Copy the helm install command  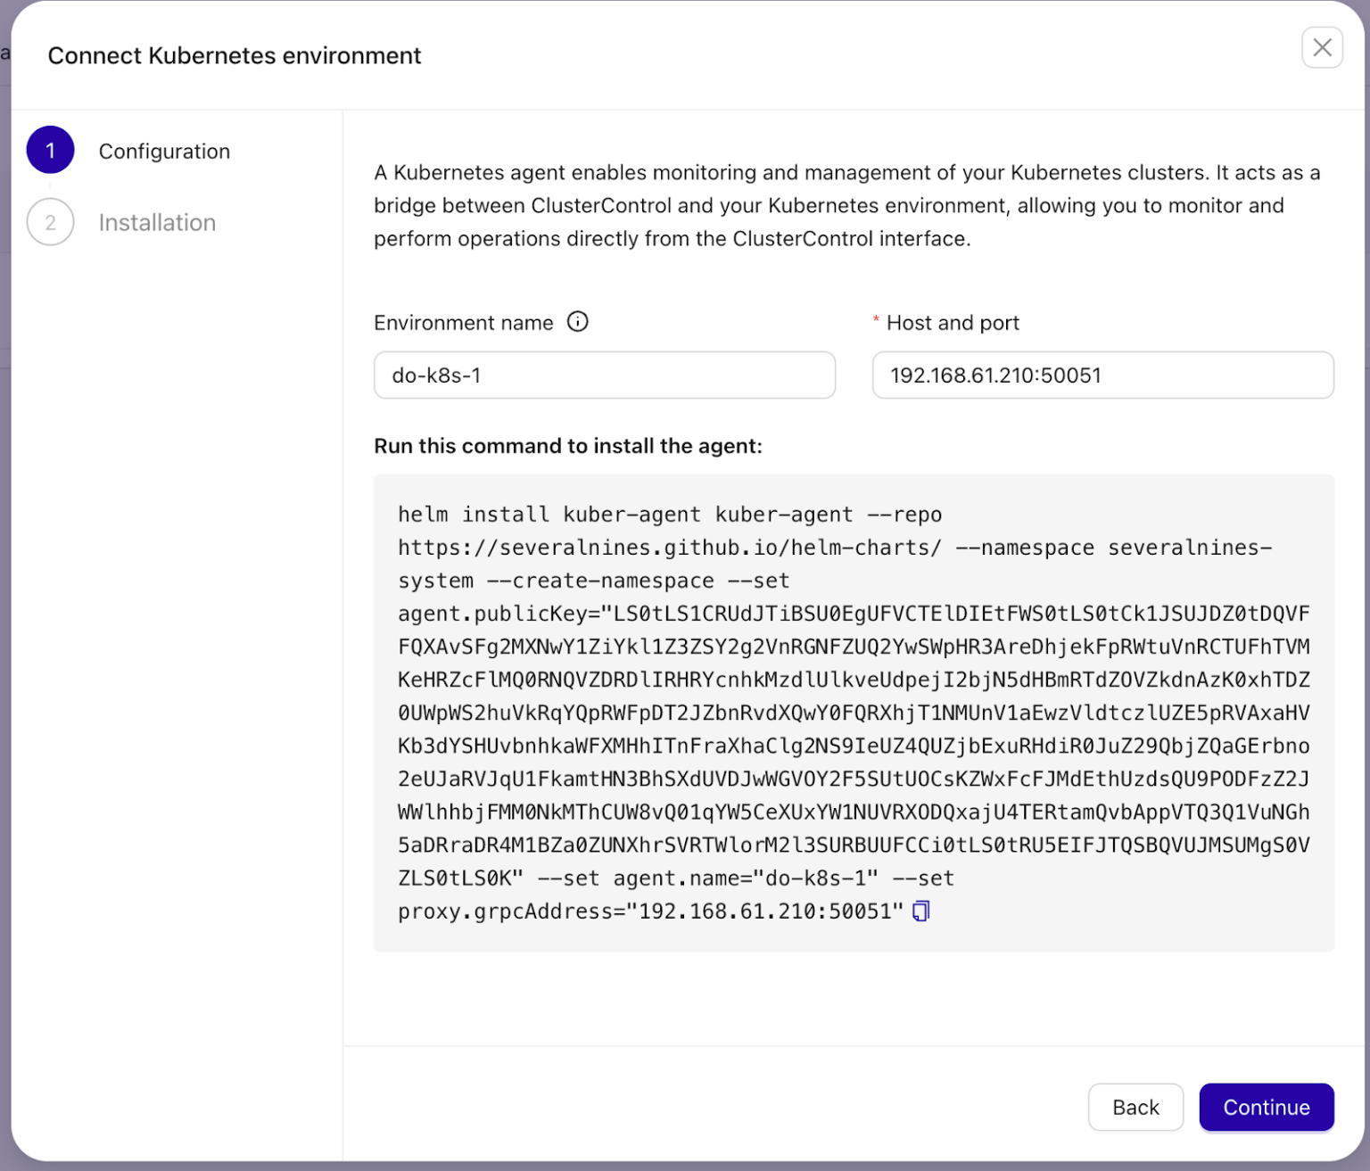click(921, 911)
